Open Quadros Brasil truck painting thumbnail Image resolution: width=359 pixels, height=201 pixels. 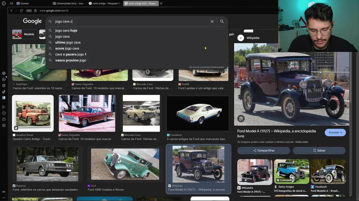pyautogui.click(x=33, y=113)
